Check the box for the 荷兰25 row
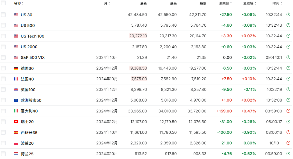Image resolution: width=293 pixels, height=159 pixels. 3,154
